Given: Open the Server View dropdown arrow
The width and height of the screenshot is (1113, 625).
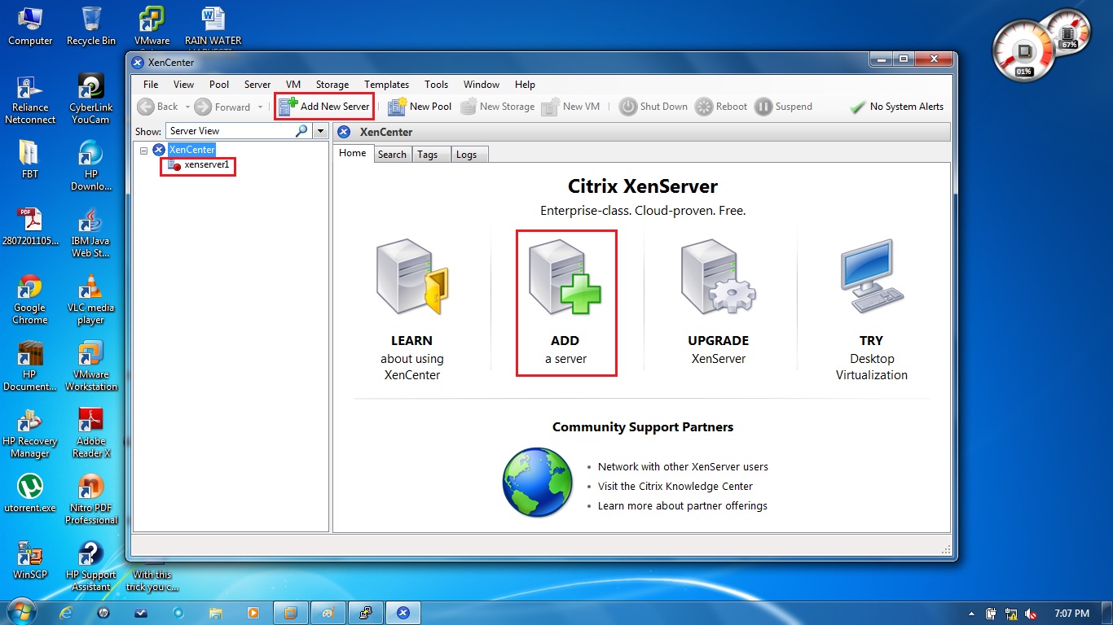Looking at the screenshot, I should (320, 131).
